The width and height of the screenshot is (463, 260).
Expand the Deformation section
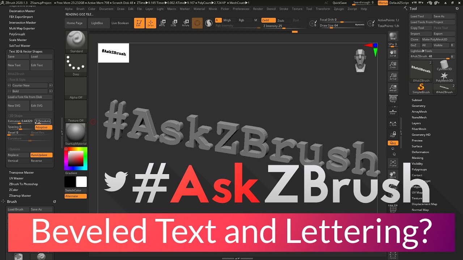pos(420,152)
